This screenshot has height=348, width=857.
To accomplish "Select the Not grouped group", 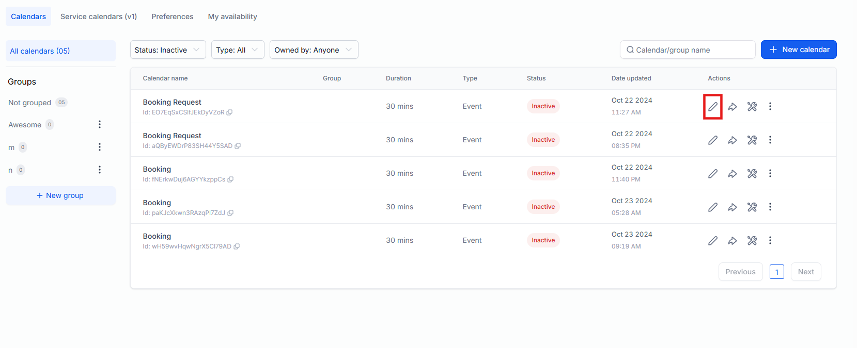I will (30, 103).
